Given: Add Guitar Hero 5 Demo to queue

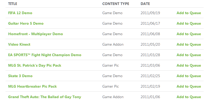Looking at the screenshot, I should 189,23.
